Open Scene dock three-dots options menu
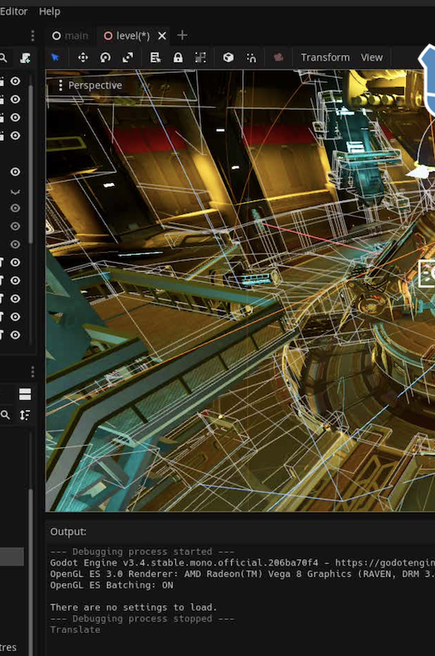 pos(33,36)
